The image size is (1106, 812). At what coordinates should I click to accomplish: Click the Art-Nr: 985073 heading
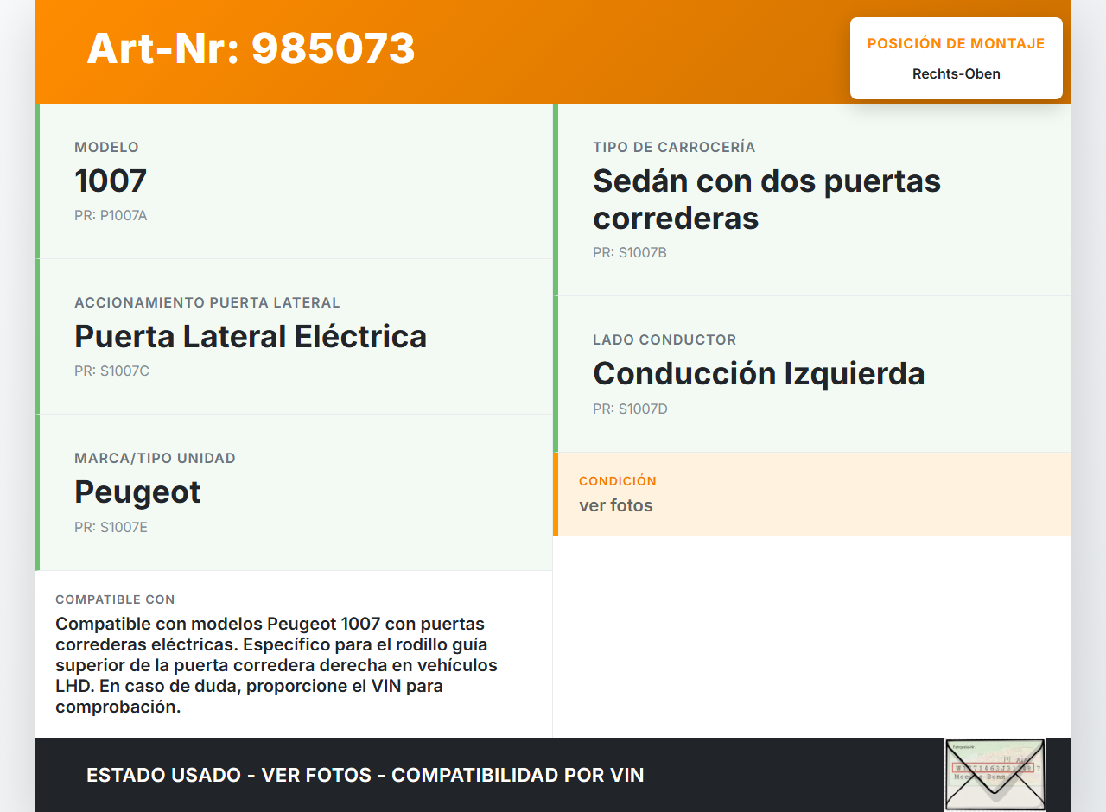(251, 48)
